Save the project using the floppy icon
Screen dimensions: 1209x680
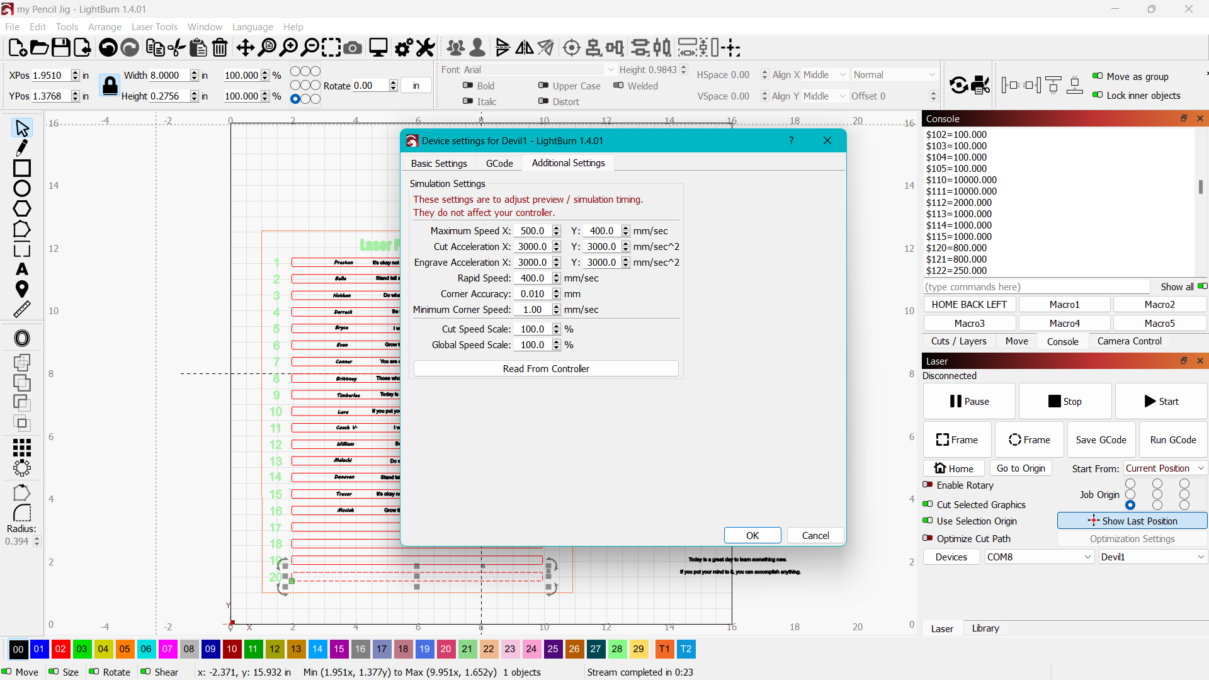click(61, 47)
